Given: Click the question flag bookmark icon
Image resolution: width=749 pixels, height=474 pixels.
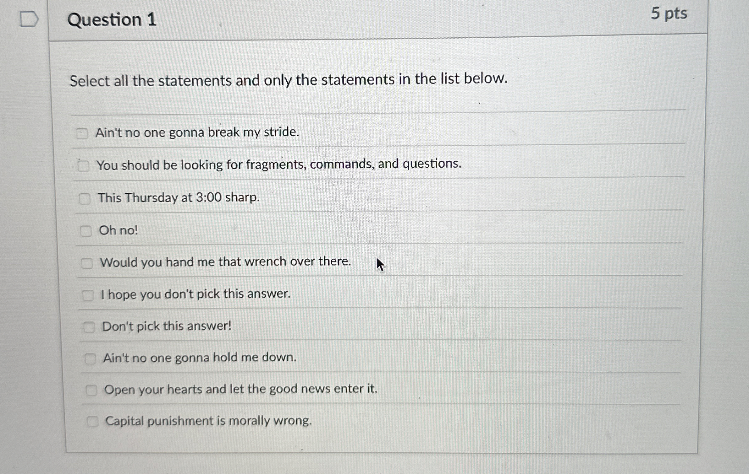Looking at the screenshot, I should click(29, 19).
